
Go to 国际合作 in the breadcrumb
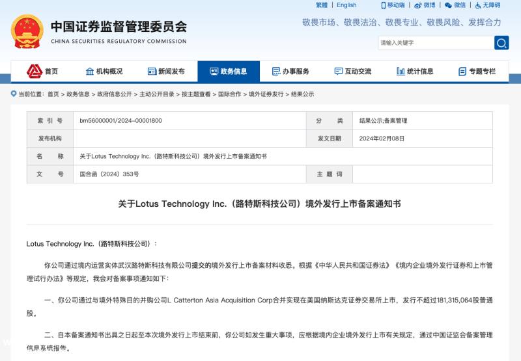click(x=230, y=94)
